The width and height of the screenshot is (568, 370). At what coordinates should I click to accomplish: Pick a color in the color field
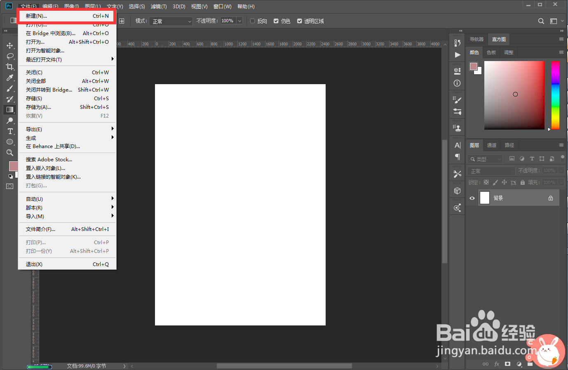(x=514, y=95)
